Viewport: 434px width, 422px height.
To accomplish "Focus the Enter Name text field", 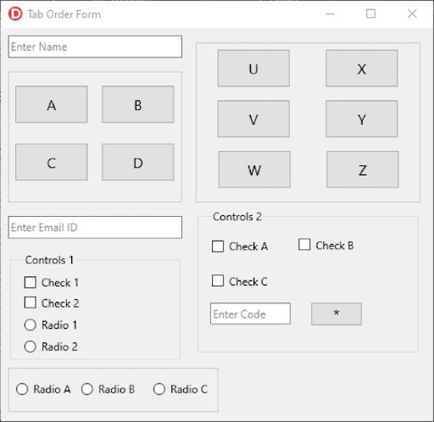I will (x=95, y=47).
